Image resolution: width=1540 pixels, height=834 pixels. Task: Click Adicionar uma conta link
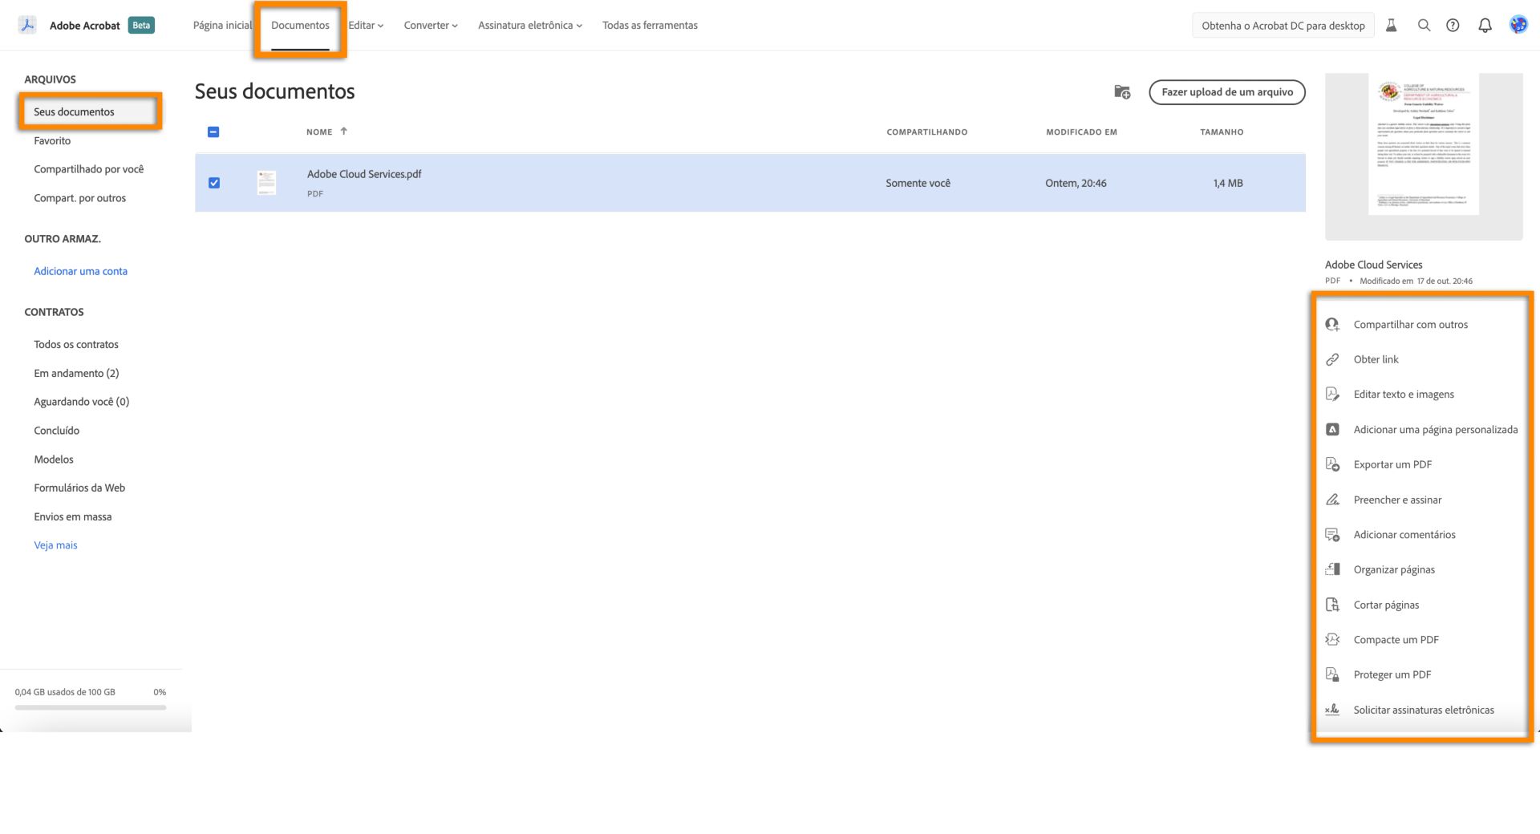pos(80,271)
